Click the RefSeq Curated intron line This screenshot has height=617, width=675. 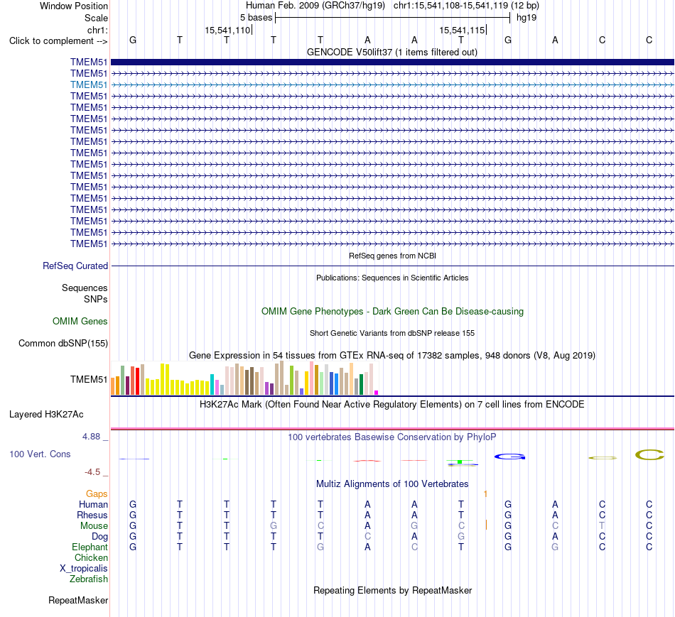click(392, 266)
